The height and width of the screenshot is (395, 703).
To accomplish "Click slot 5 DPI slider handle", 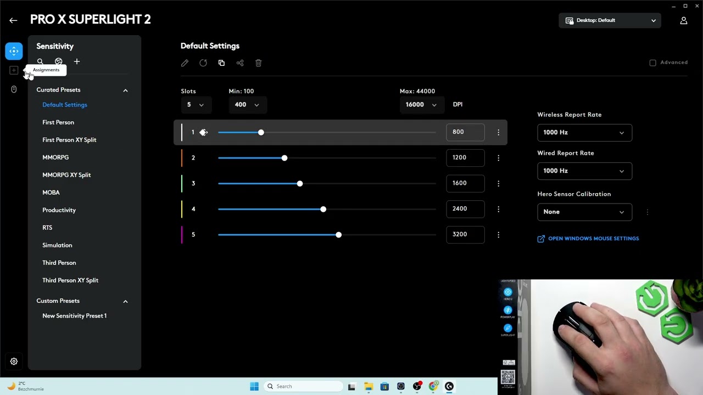I will [338, 235].
